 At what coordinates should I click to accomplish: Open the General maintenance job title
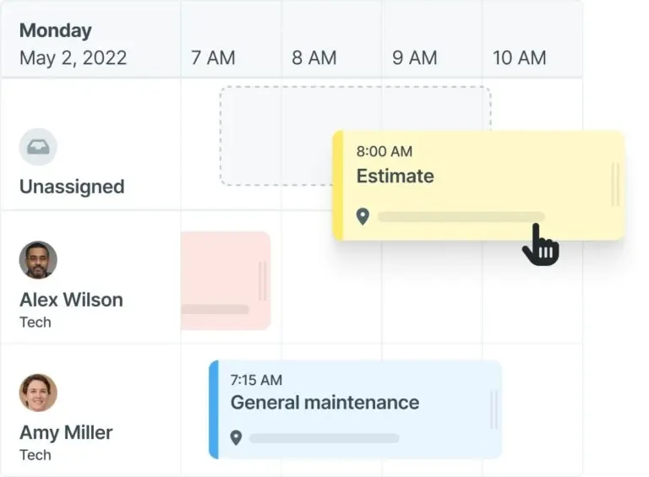coord(324,403)
